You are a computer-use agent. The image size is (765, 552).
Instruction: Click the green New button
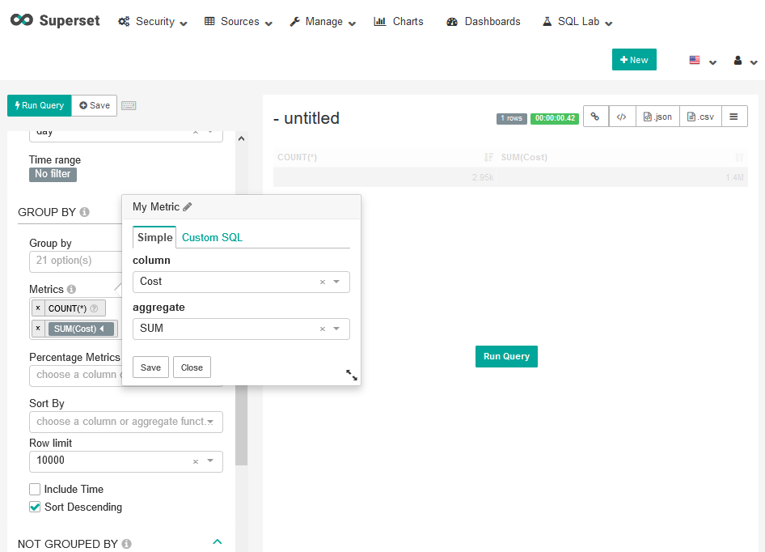pos(634,60)
